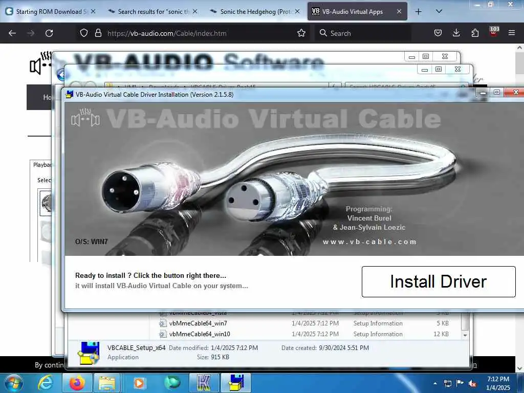Maximize the middle Explorer window
The height and width of the screenshot is (393, 524).
[439, 69]
